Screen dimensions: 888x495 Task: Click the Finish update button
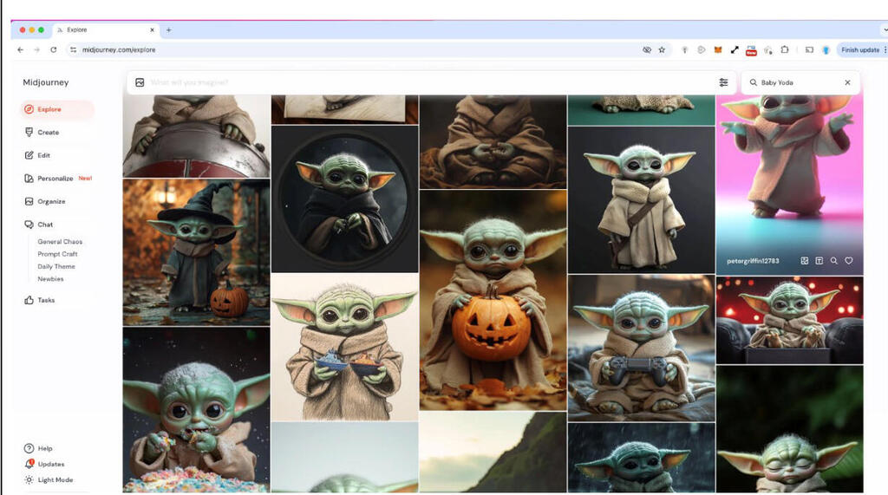860,49
